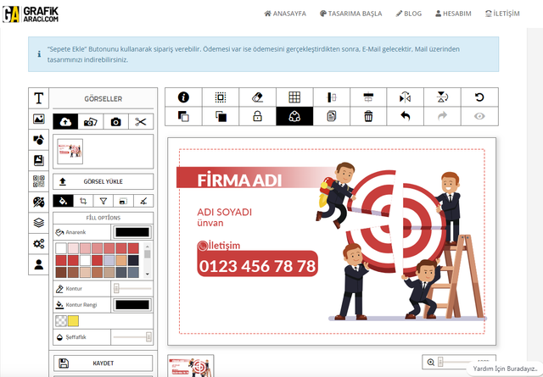Open the color palette tool in sidebar
The height and width of the screenshot is (377, 543).
(38, 202)
